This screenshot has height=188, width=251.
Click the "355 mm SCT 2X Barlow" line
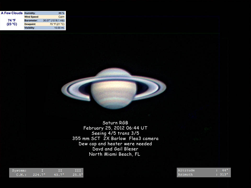[115, 138]
